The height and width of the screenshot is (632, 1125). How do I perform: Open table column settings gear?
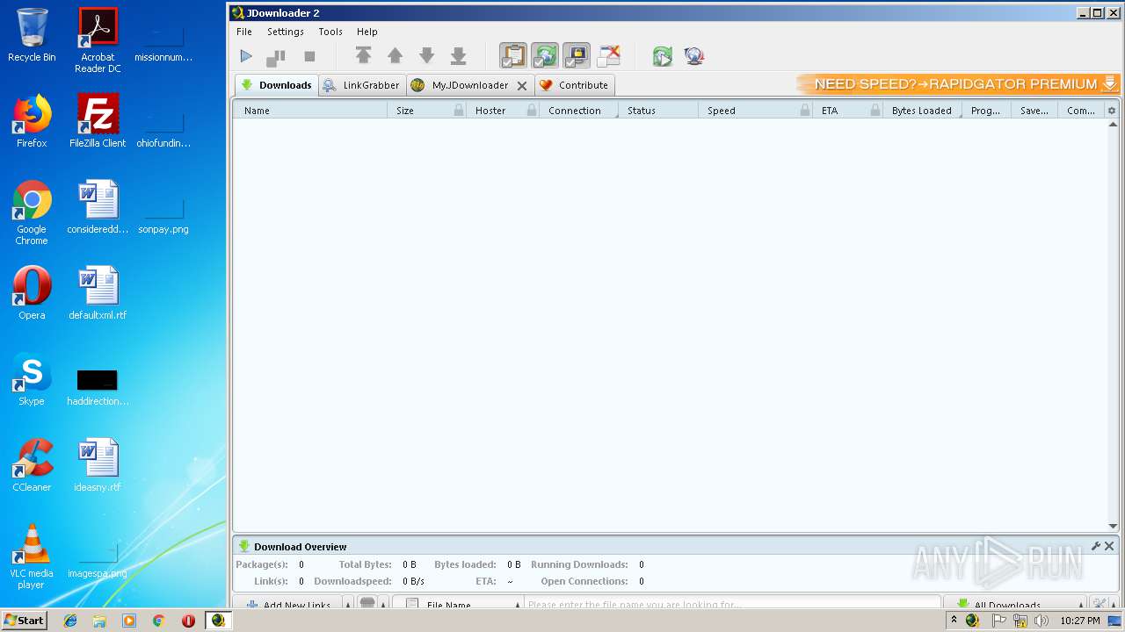(x=1112, y=111)
